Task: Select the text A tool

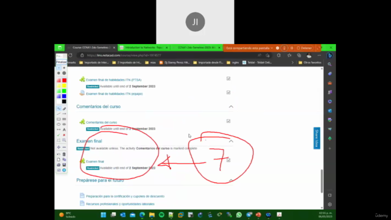Action: (x=64, y=130)
